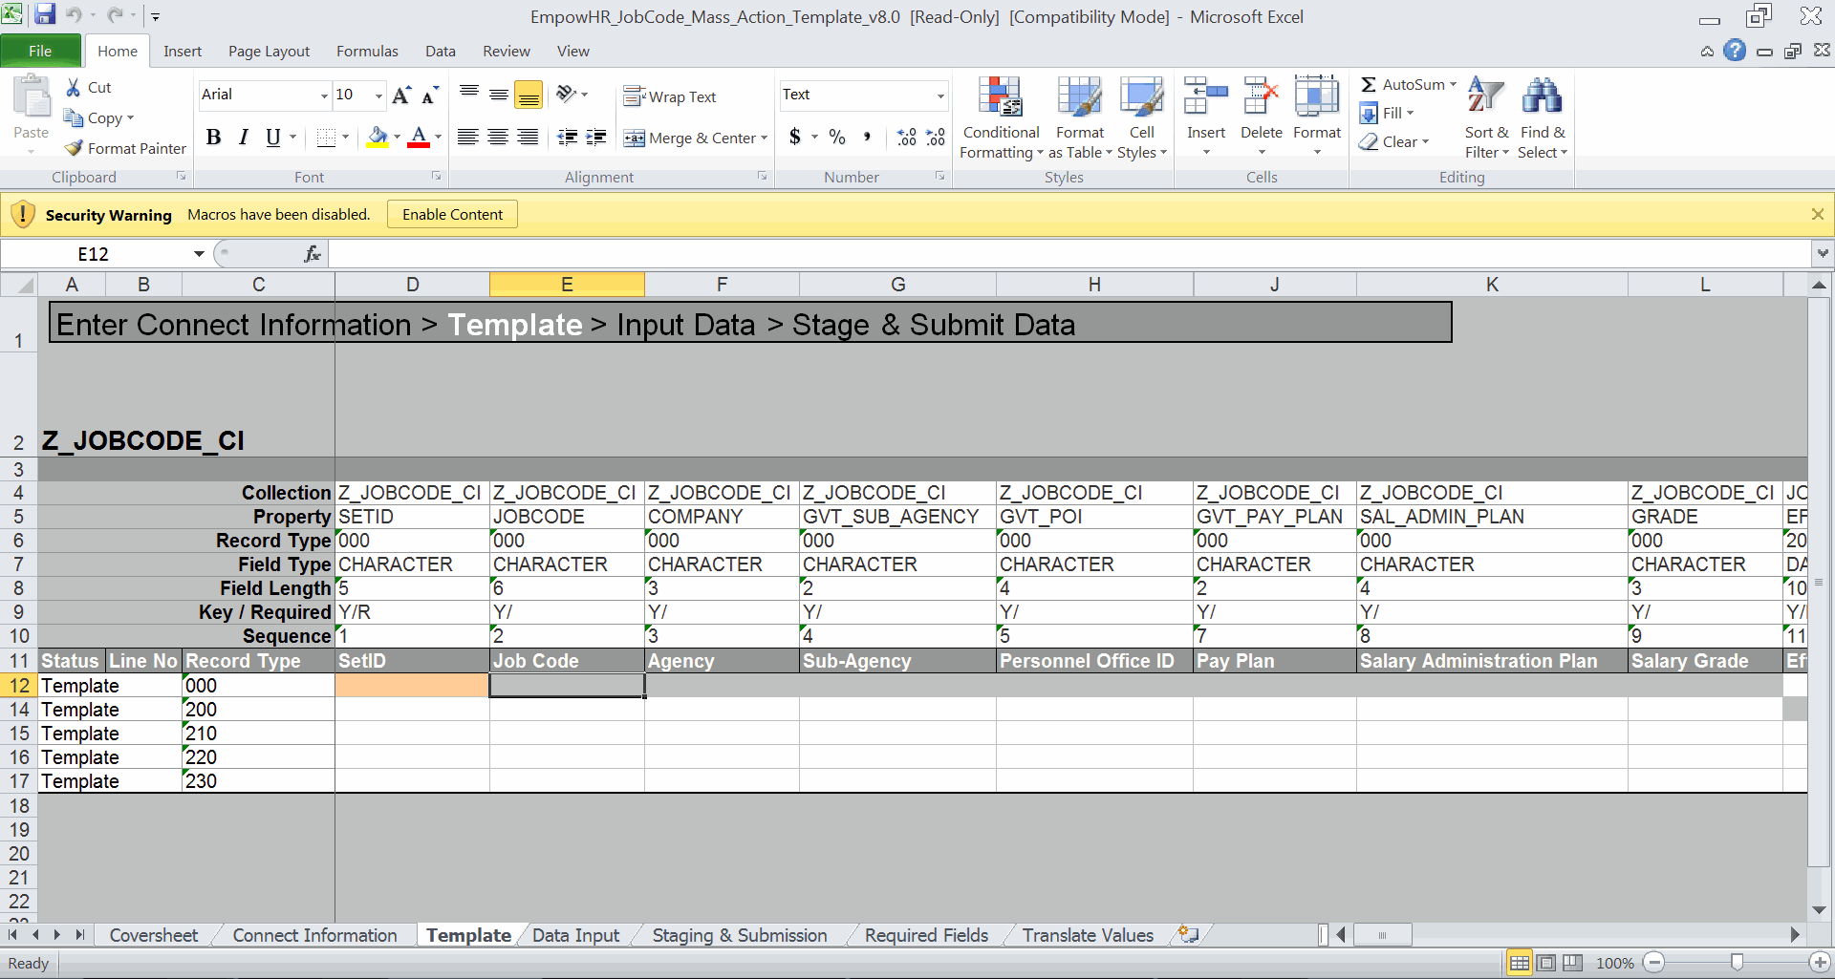Click the Borders icon

326,138
